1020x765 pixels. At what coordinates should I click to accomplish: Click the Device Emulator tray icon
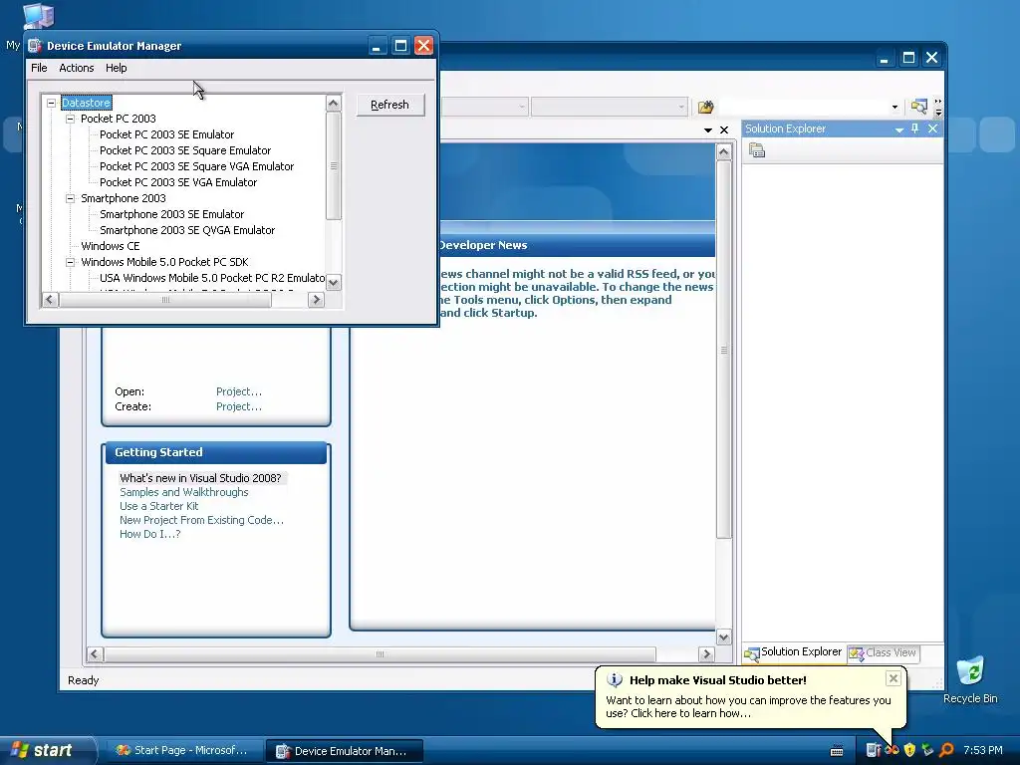(x=873, y=751)
